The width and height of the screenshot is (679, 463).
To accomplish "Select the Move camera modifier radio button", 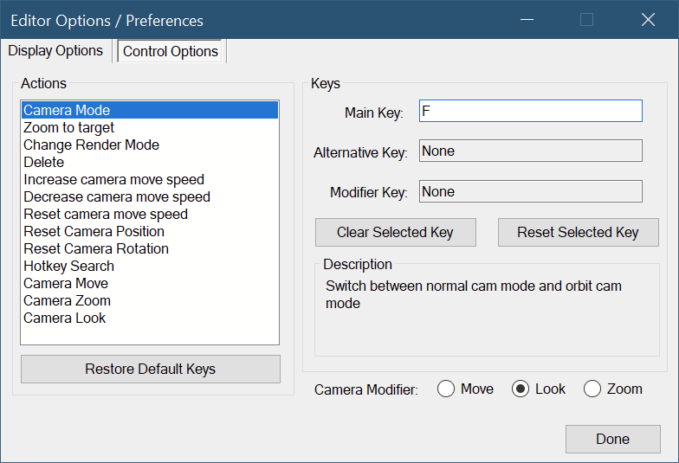I will pyautogui.click(x=447, y=389).
